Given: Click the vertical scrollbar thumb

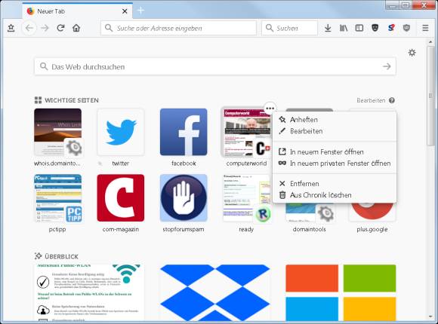Looking at the screenshot, I should 430,96.
